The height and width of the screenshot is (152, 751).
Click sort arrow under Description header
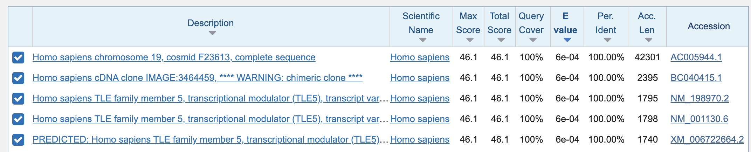point(212,33)
